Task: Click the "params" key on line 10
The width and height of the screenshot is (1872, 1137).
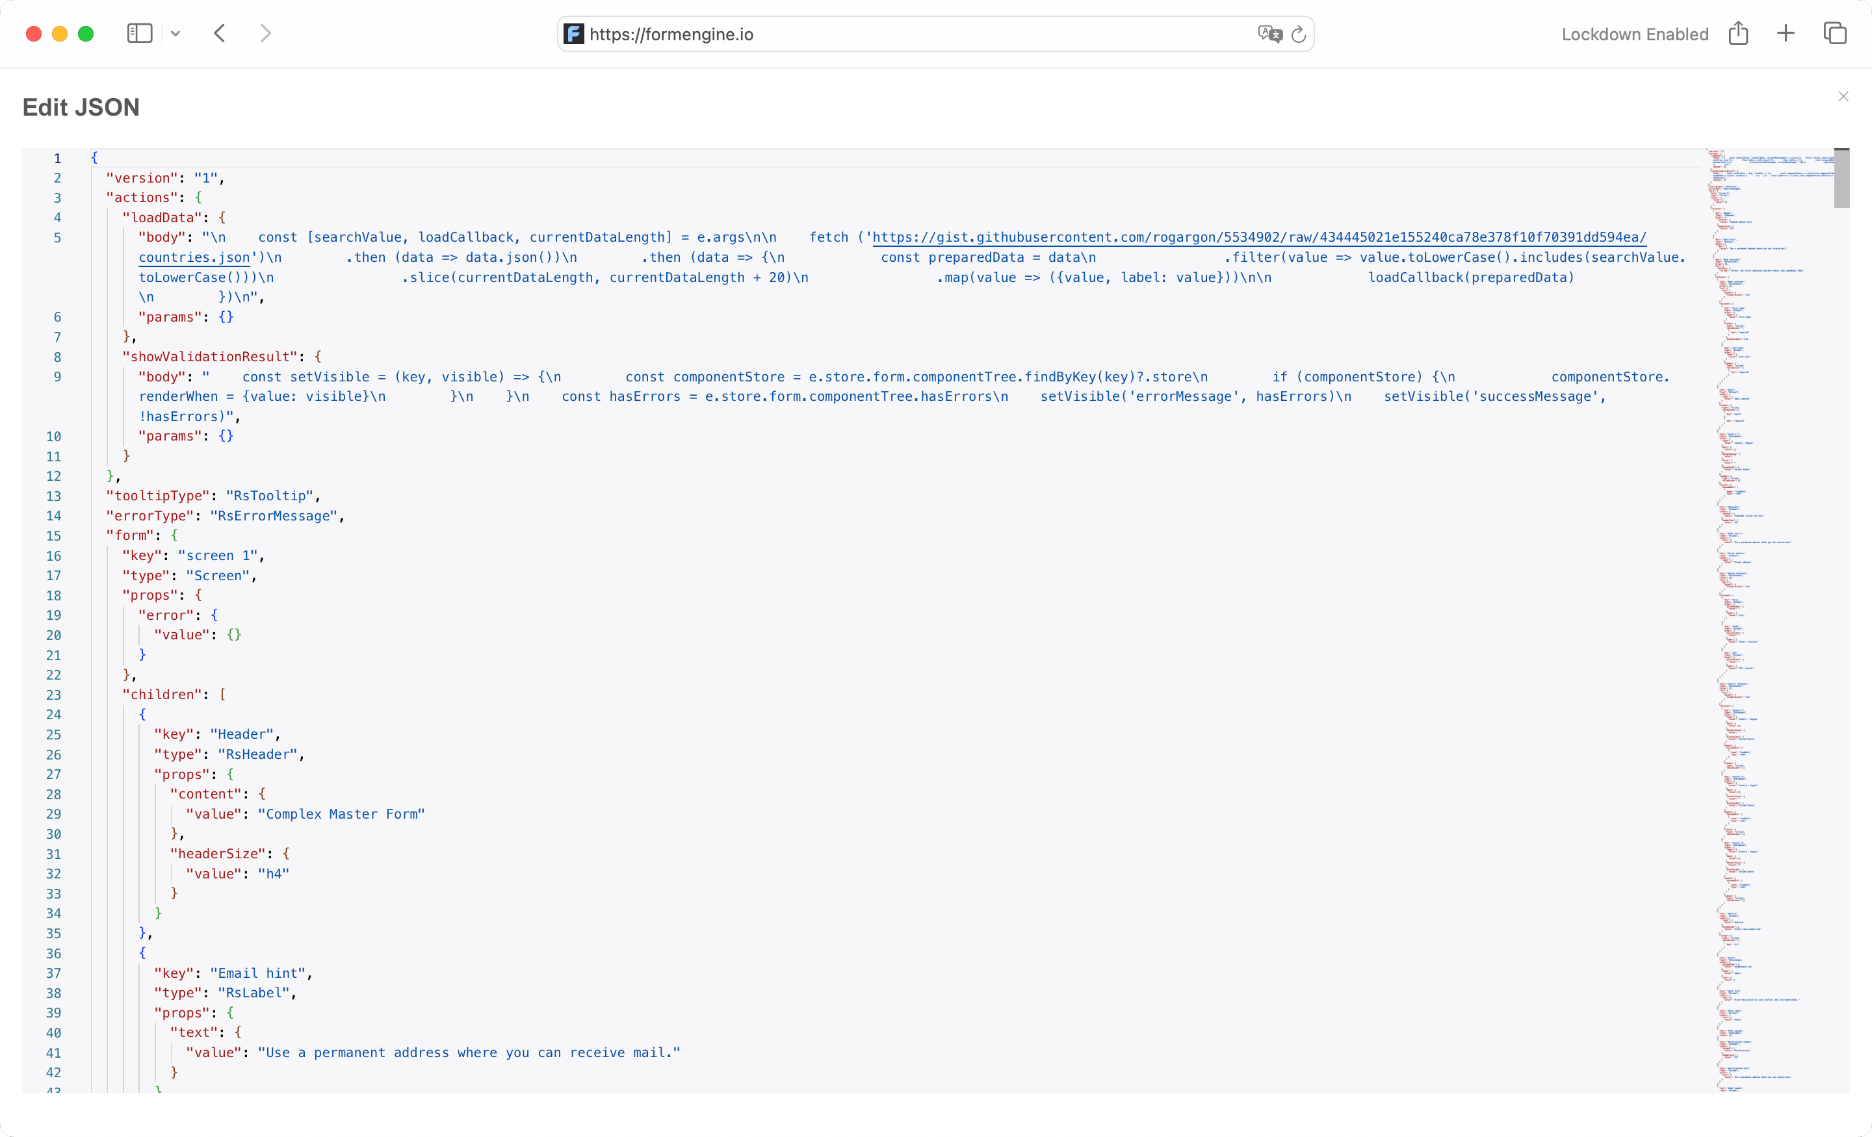Action: click(170, 436)
